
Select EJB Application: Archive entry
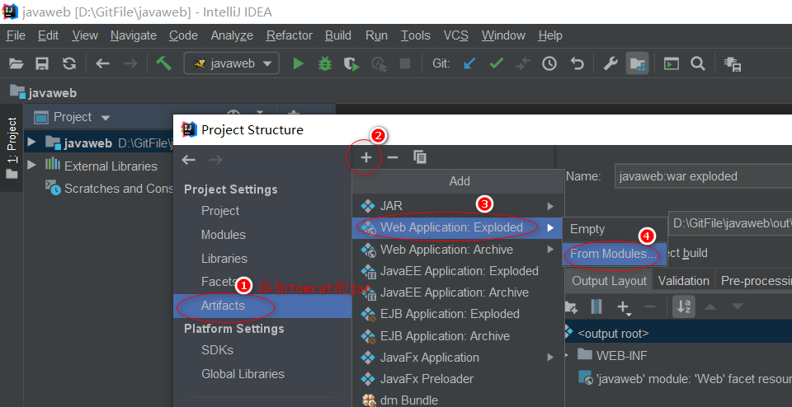coord(458,336)
